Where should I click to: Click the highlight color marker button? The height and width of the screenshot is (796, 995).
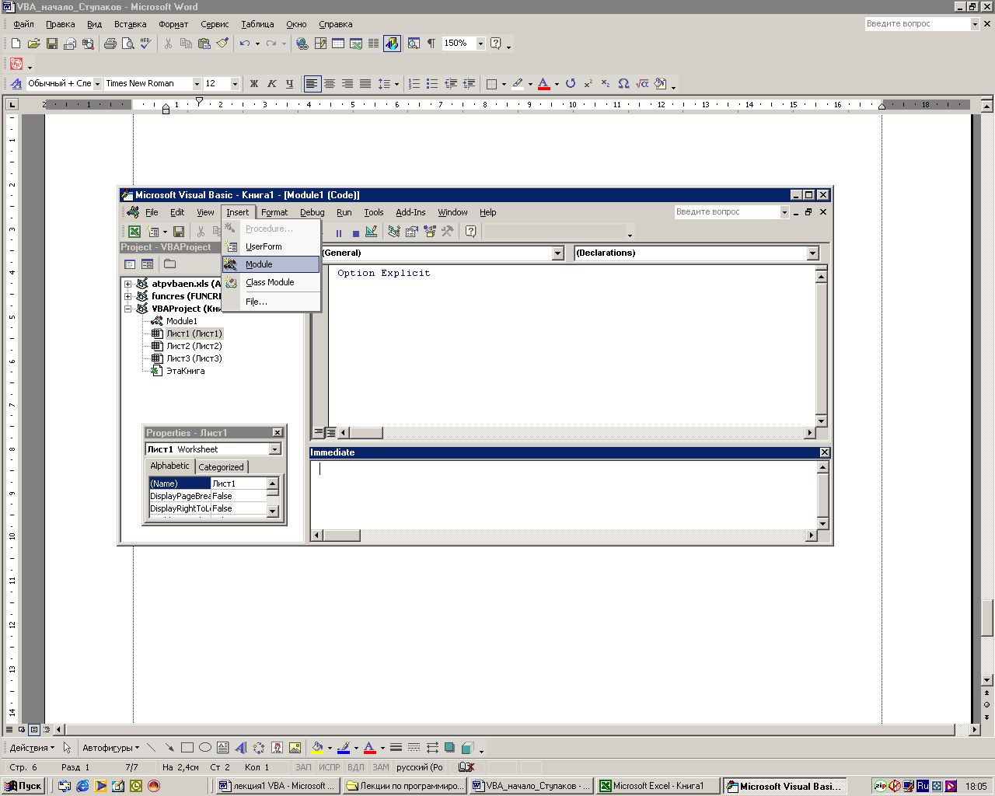tap(518, 83)
